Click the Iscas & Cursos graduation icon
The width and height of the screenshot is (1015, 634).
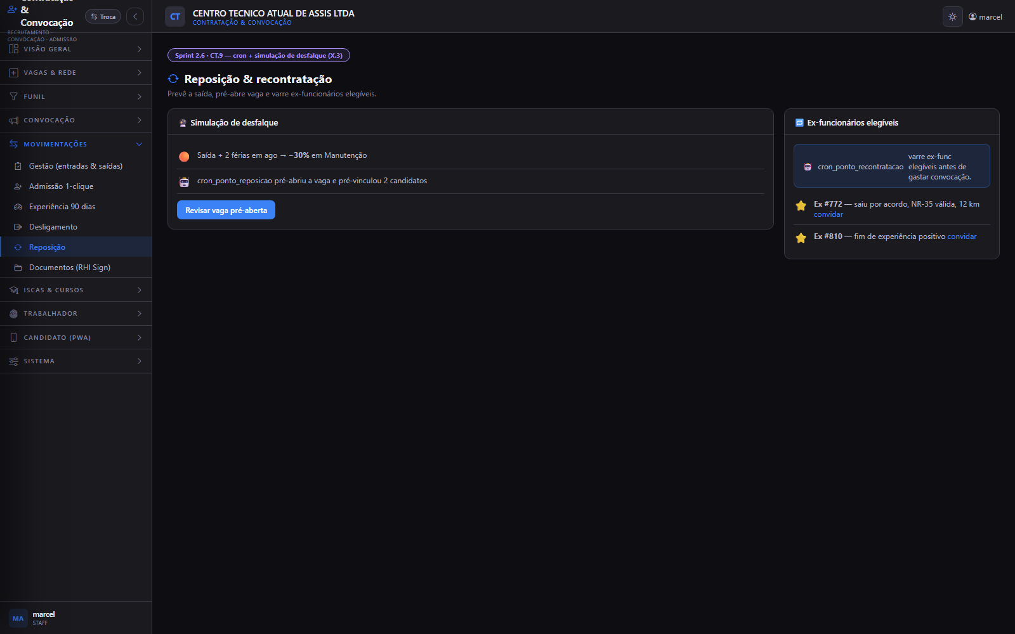pyautogui.click(x=13, y=290)
